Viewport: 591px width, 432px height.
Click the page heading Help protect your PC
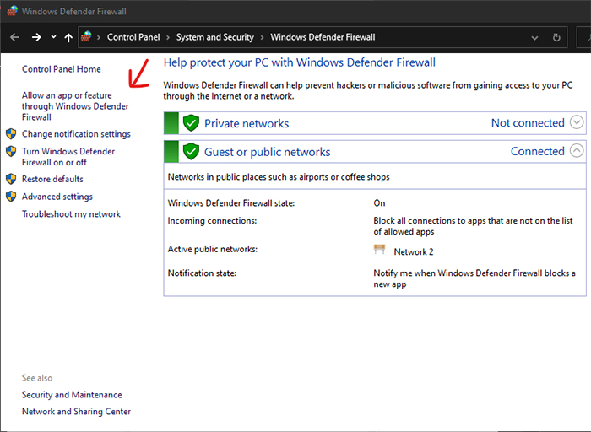(x=300, y=62)
